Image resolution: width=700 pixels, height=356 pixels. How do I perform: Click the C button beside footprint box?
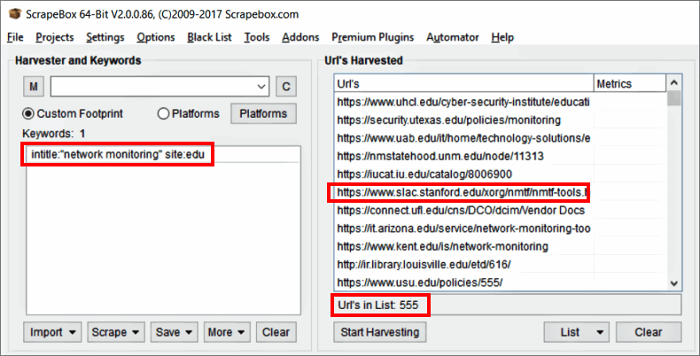click(x=286, y=86)
